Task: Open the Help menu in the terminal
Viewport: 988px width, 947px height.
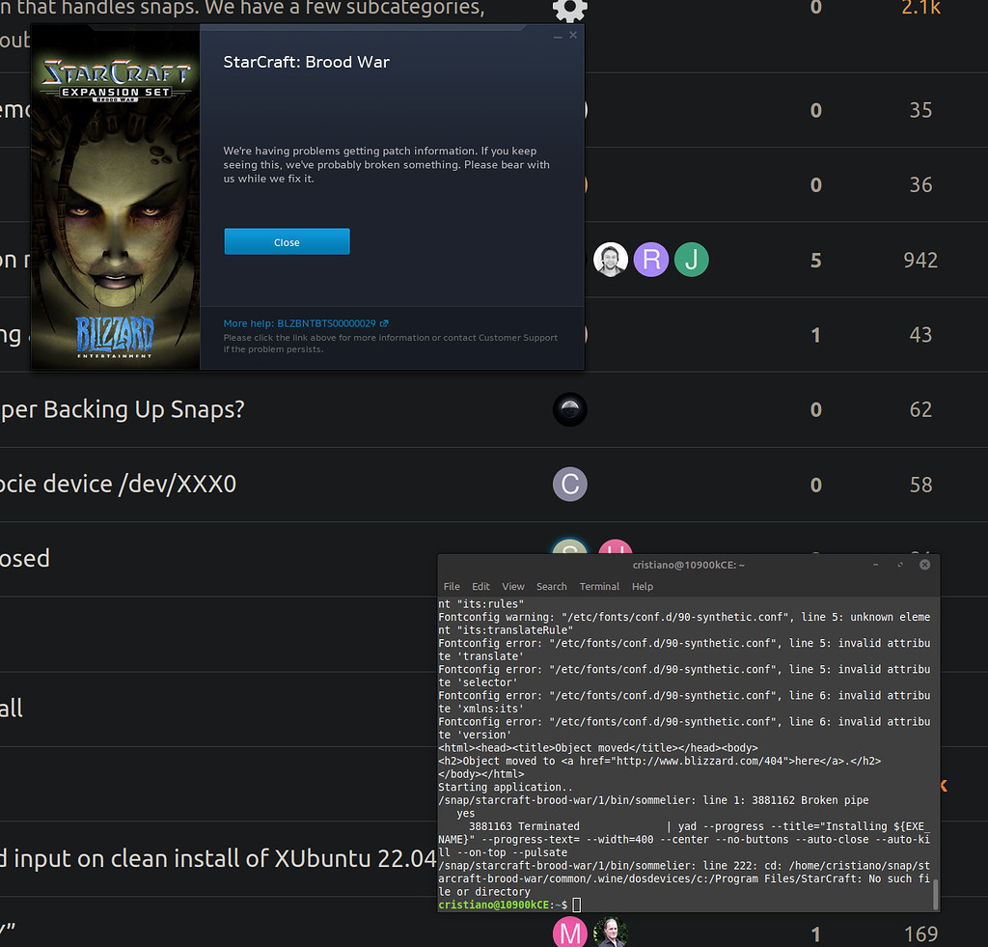Action: 642,586
